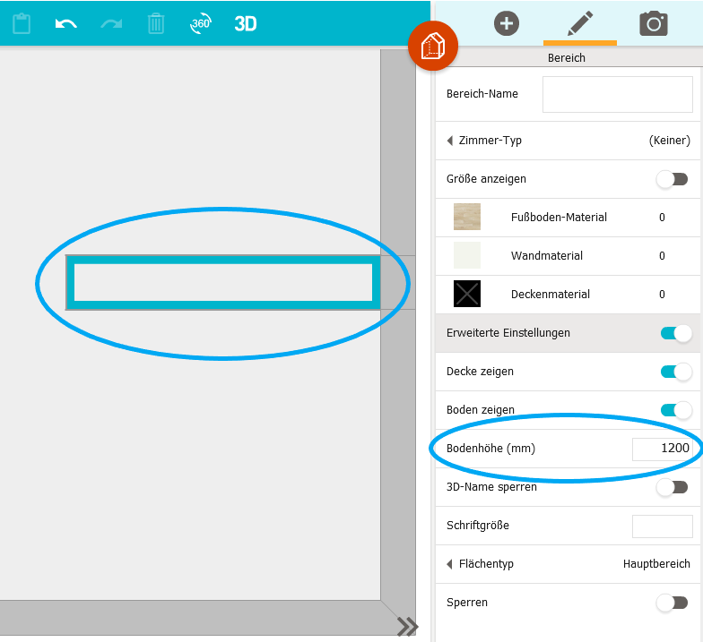
Task: Disable Erweiterte Einstellungen toggle
Action: coord(675,333)
